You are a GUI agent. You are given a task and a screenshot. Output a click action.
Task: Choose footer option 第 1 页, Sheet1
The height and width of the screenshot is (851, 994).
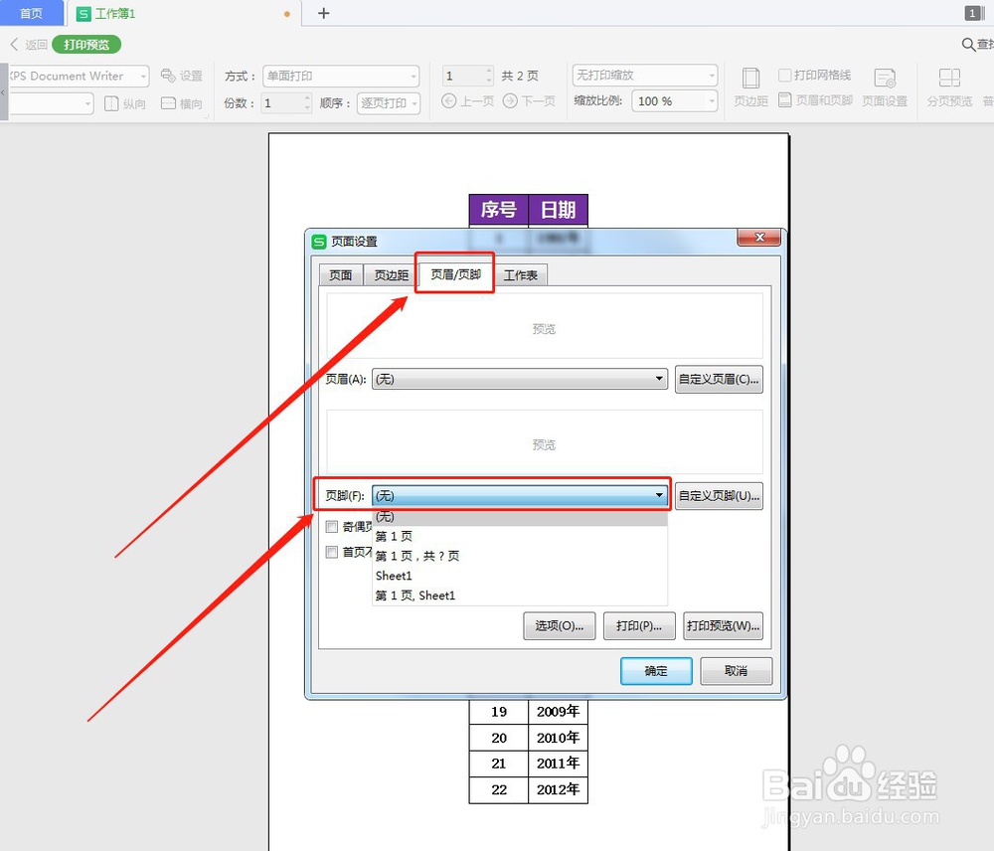[519, 595]
